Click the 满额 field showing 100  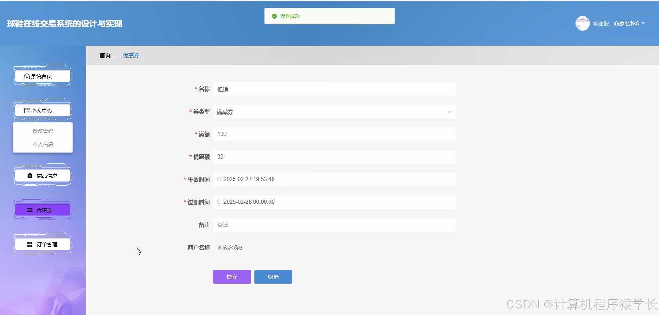pos(334,134)
